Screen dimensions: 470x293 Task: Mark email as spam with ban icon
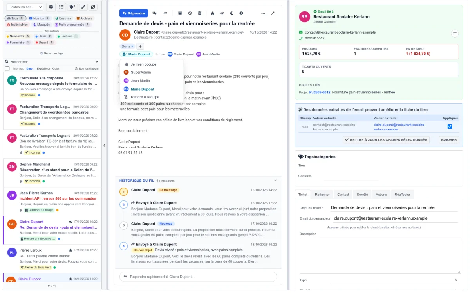point(190,13)
